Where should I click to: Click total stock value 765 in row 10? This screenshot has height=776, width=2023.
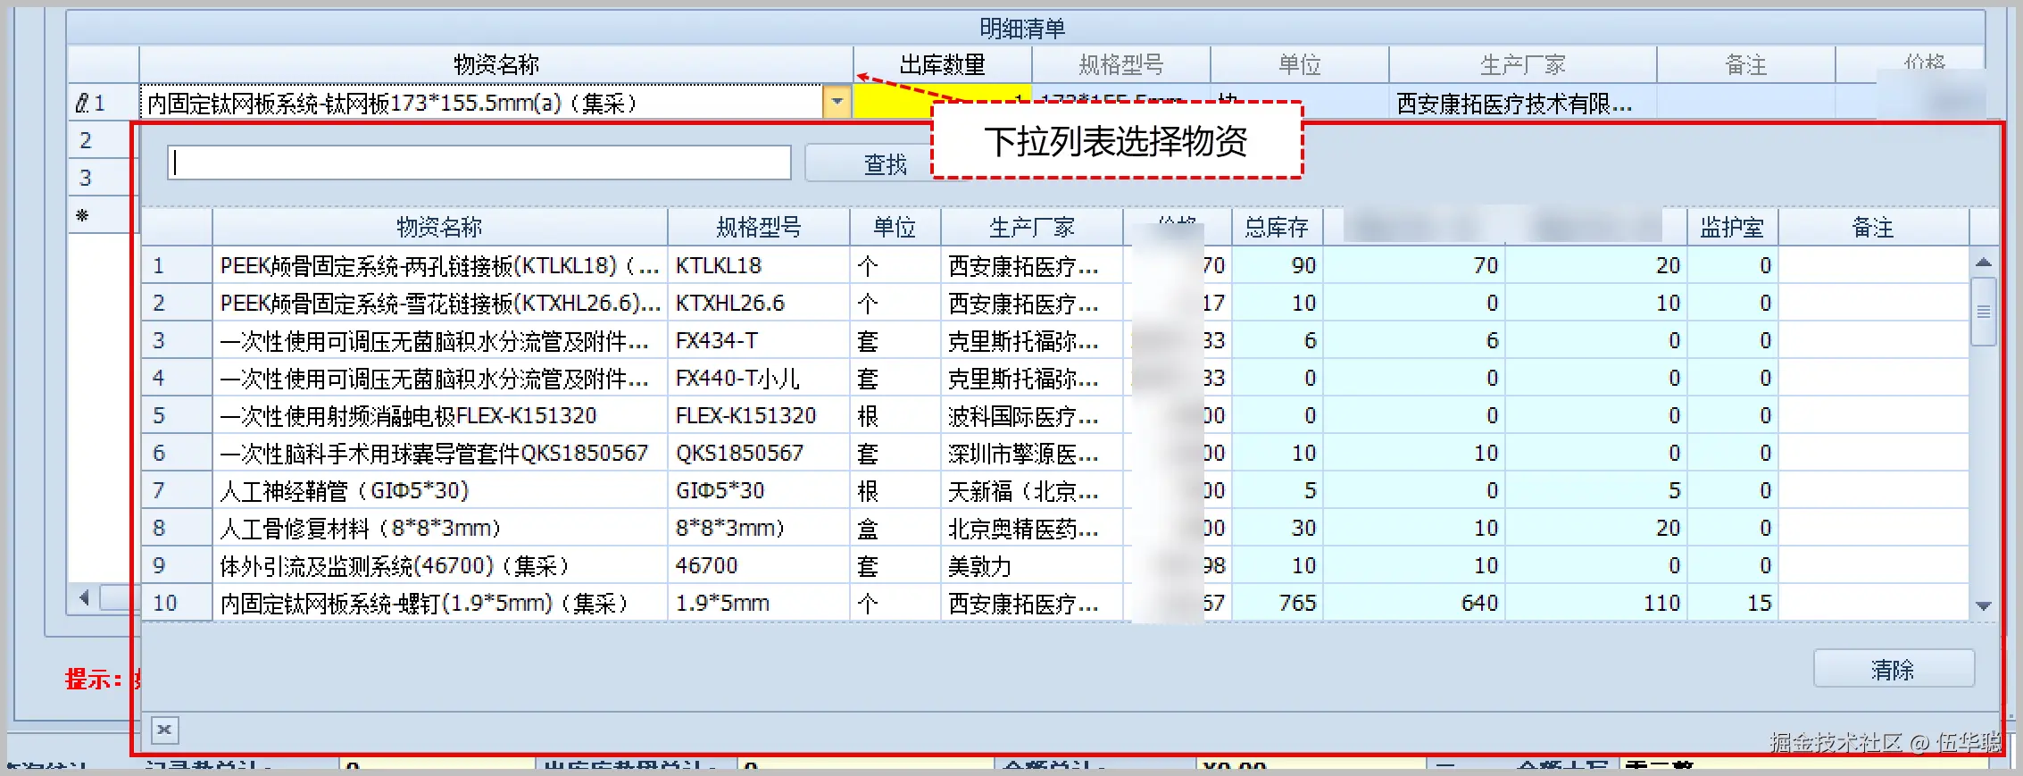[x=1277, y=603]
